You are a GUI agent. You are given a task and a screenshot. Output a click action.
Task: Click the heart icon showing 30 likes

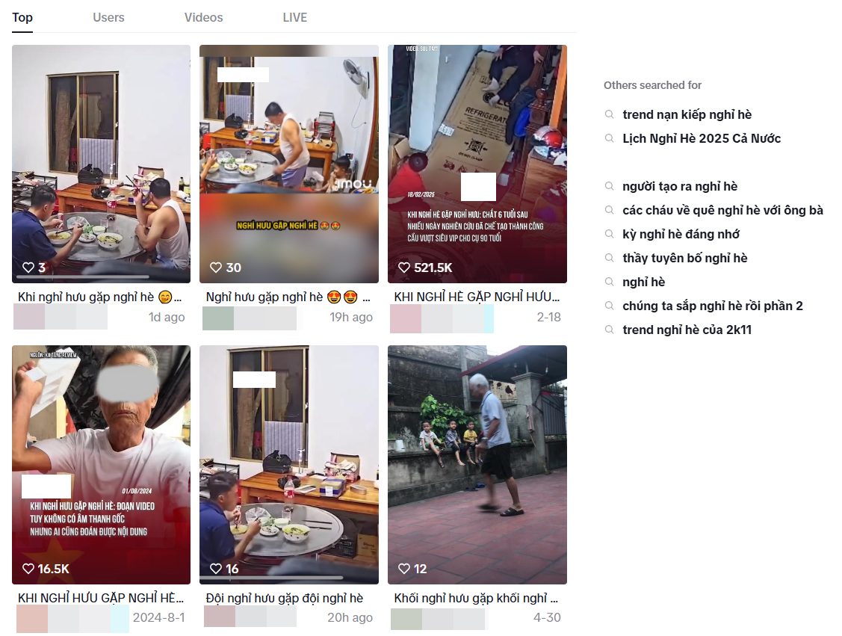click(x=216, y=268)
